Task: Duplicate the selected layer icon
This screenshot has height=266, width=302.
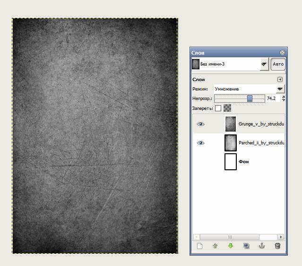Action: pos(246,246)
